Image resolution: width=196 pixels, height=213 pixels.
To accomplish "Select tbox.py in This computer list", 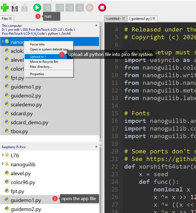I will click(19, 131).
